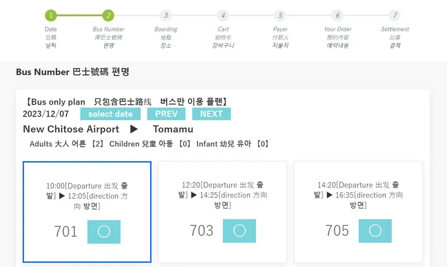The image size is (447, 267).
Task: Select bus 703 circle button
Action: click(239, 231)
